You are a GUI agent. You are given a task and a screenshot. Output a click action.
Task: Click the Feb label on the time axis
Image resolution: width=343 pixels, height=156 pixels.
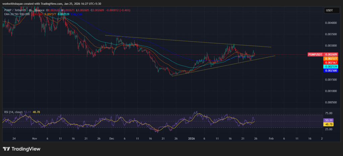[x=271, y=138]
